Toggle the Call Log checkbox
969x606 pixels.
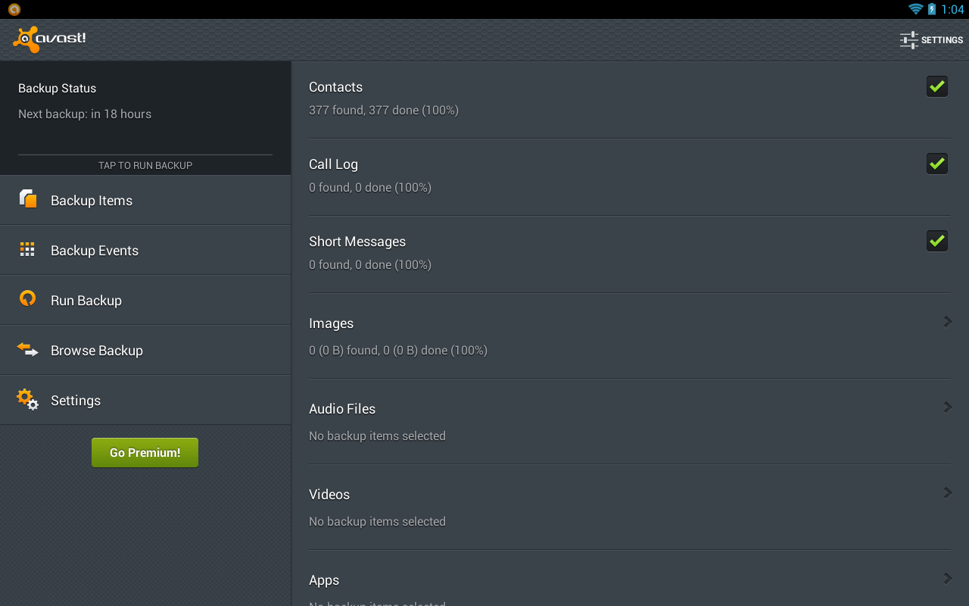937,164
